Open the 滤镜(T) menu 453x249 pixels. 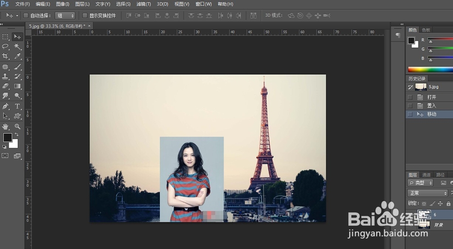(x=144, y=4)
